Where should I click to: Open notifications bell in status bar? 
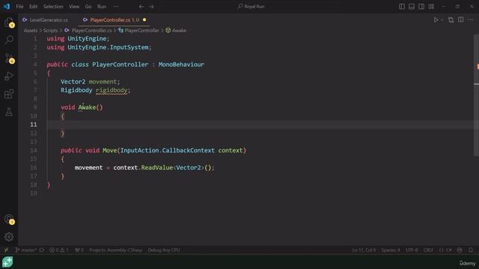[x=471, y=250]
